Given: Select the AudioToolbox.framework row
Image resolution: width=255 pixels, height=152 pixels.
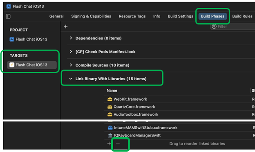Looking at the screenshot, I should coord(179,115).
